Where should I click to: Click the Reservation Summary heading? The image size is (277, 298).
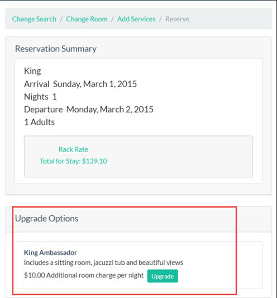[56, 49]
